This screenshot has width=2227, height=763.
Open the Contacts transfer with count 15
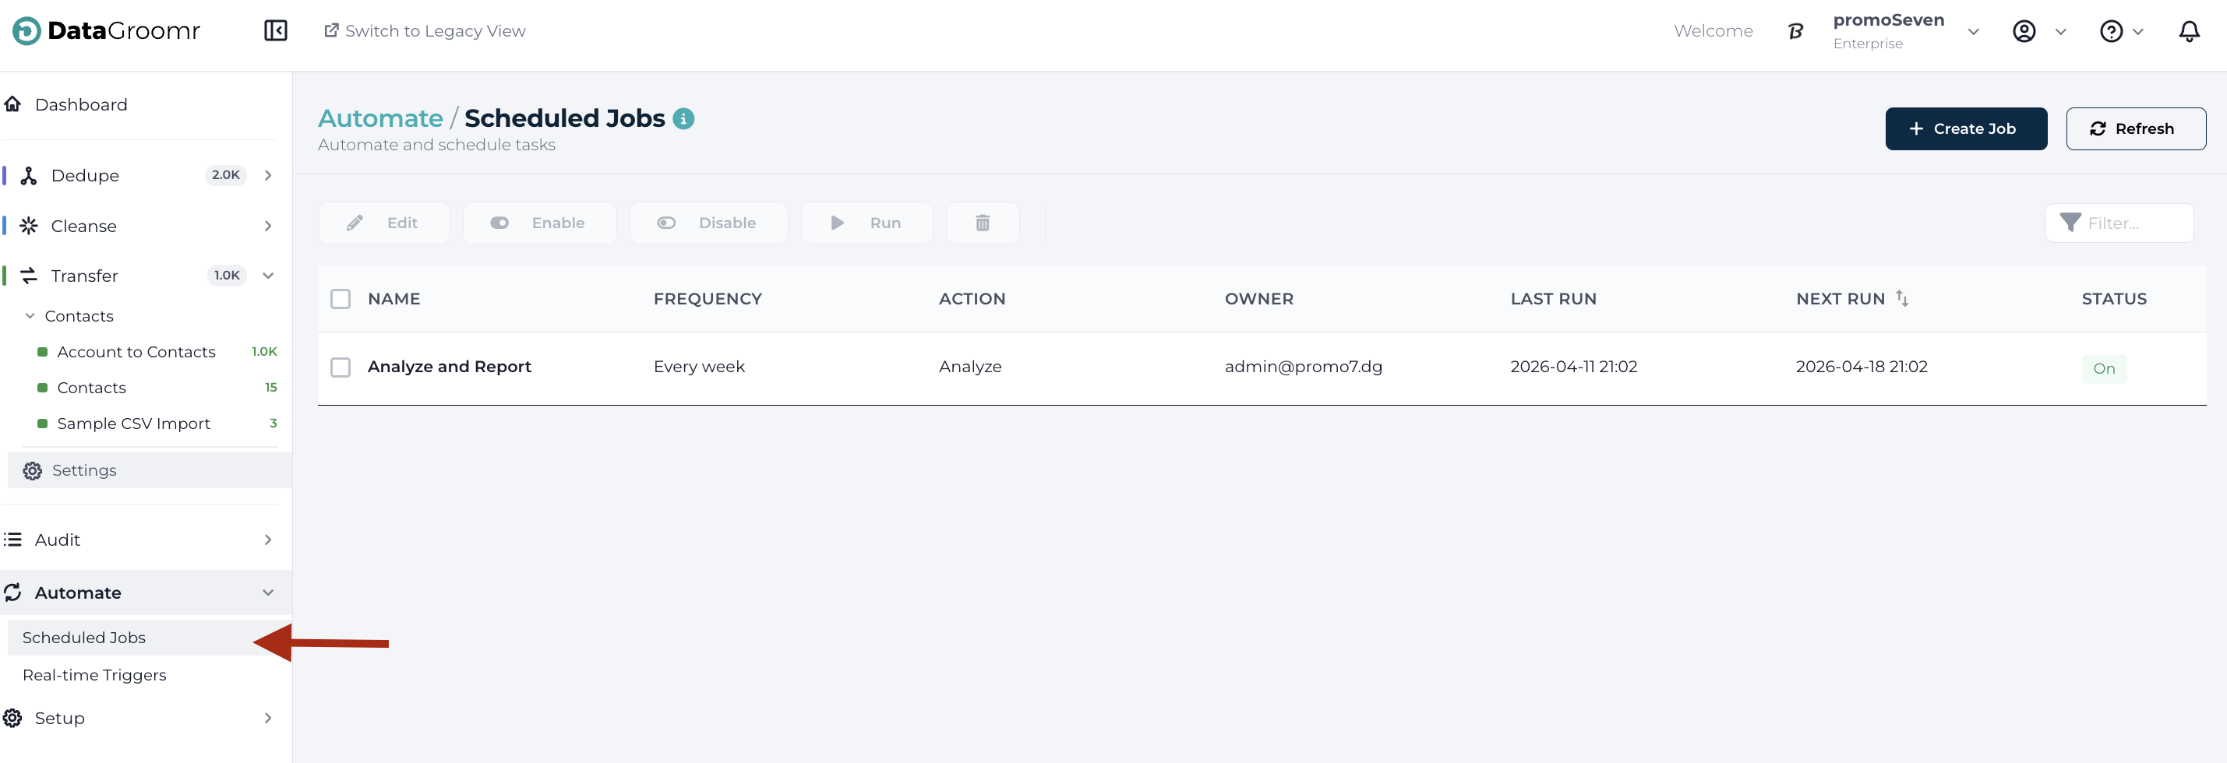tap(90, 388)
